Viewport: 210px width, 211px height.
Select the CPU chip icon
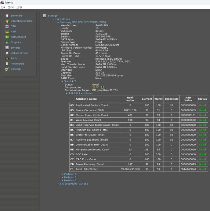click(x=7, y=26)
